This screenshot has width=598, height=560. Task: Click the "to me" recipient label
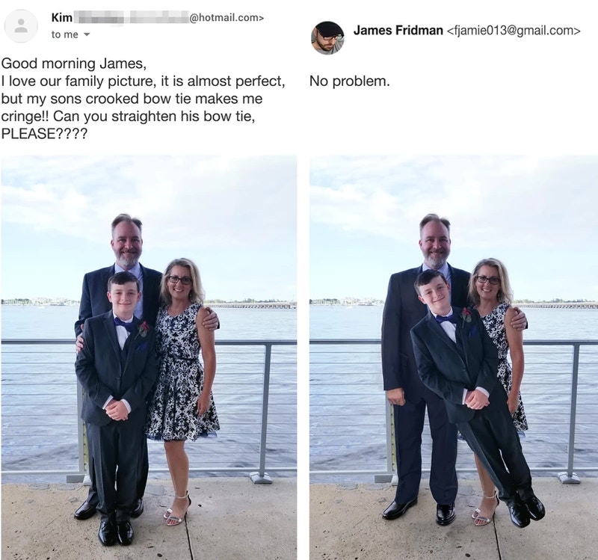tap(65, 34)
